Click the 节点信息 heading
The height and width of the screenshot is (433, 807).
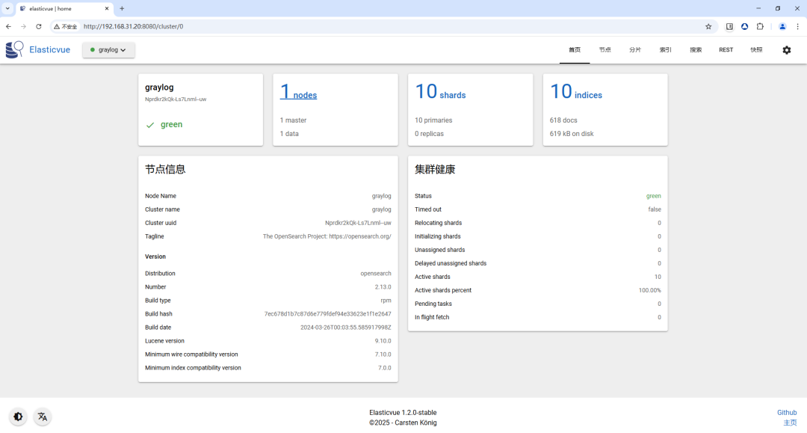click(165, 170)
